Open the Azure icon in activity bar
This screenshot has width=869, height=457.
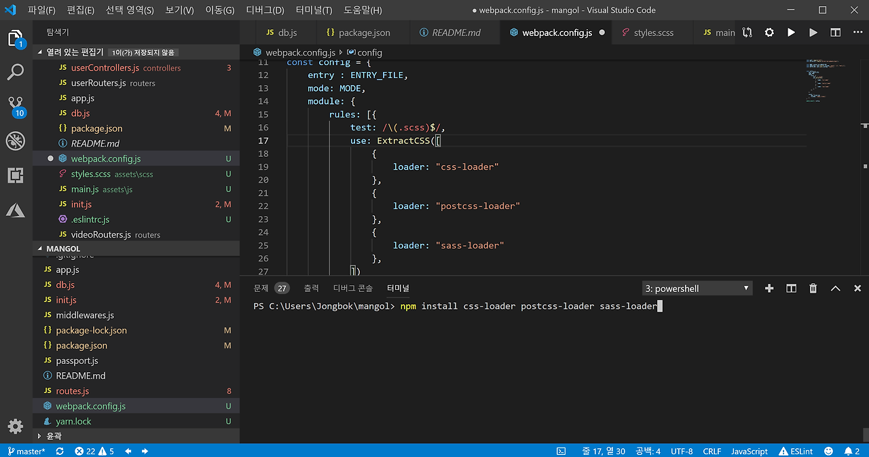pos(16,211)
